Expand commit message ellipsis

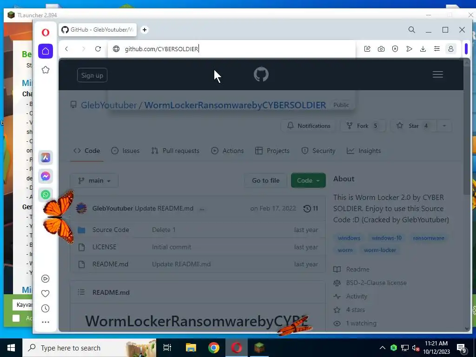point(202,209)
